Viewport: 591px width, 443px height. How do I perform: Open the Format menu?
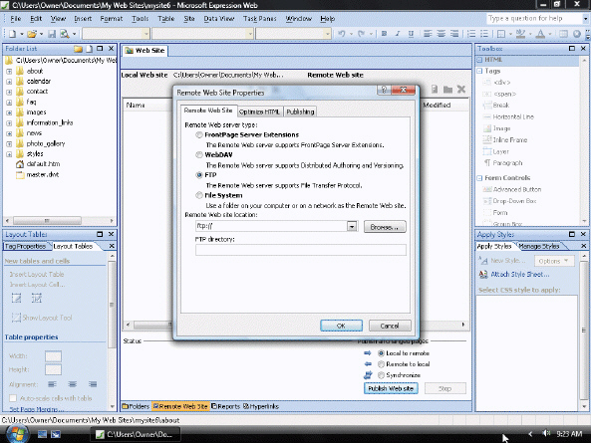click(112, 19)
